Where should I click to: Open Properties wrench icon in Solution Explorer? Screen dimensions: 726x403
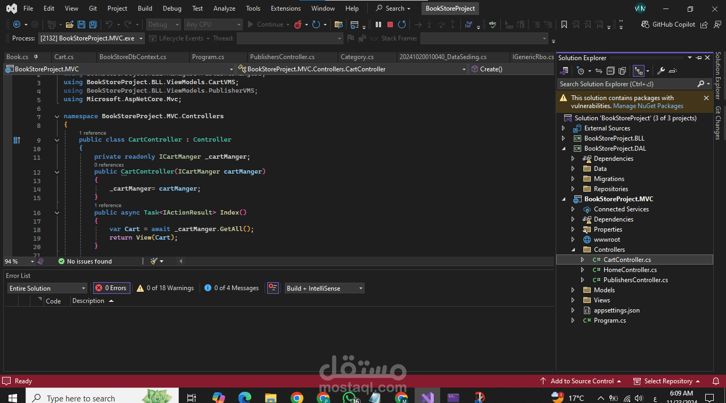661,71
